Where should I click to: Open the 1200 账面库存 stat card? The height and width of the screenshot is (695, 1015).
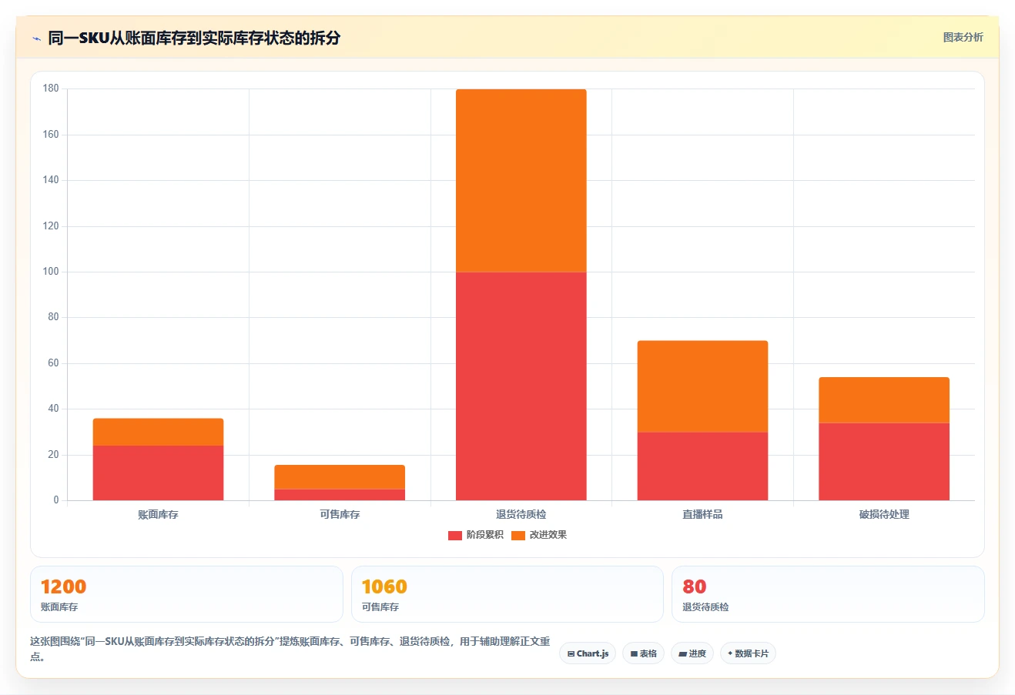(x=186, y=594)
